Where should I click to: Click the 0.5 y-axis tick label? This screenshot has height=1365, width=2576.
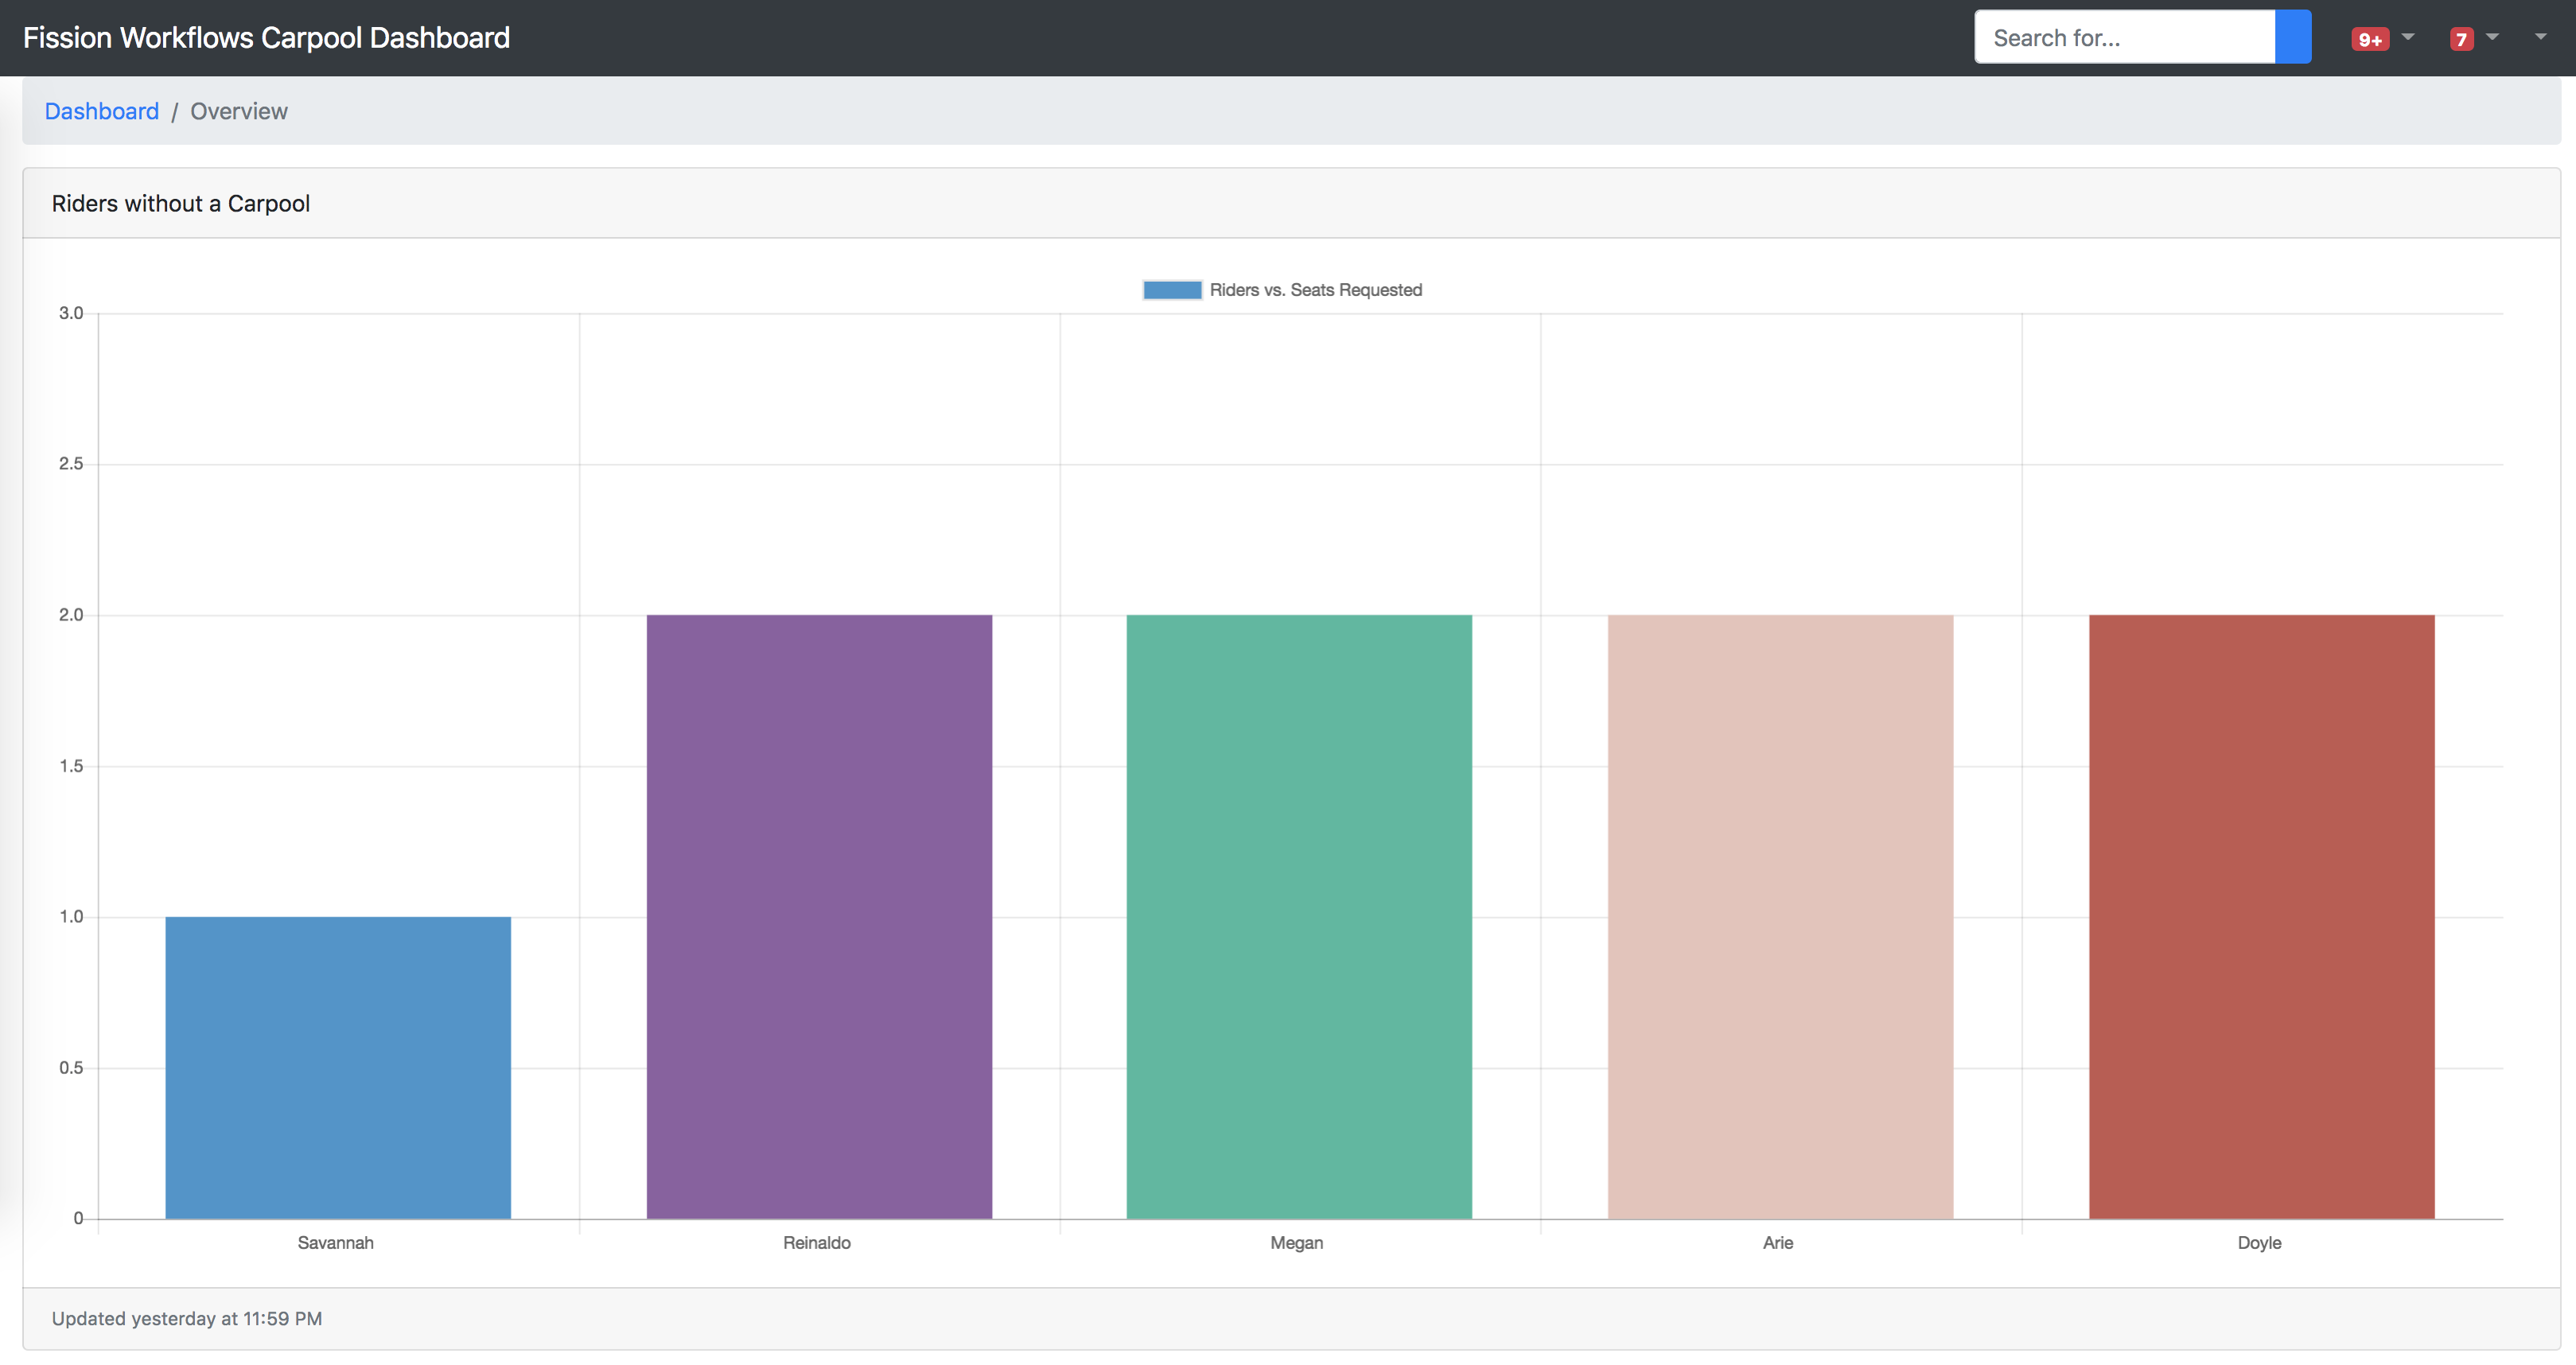pos(71,1068)
